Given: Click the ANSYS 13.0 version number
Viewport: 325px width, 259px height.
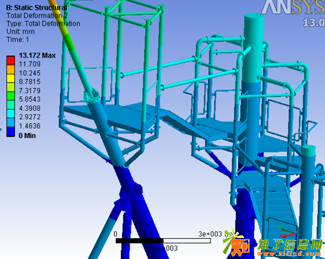Looking at the screenshot, I should pos(313,23).
